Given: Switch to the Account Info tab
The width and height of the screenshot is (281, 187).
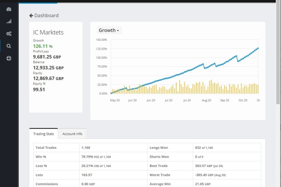Looking at the screenshot, I should pos(72,134).
